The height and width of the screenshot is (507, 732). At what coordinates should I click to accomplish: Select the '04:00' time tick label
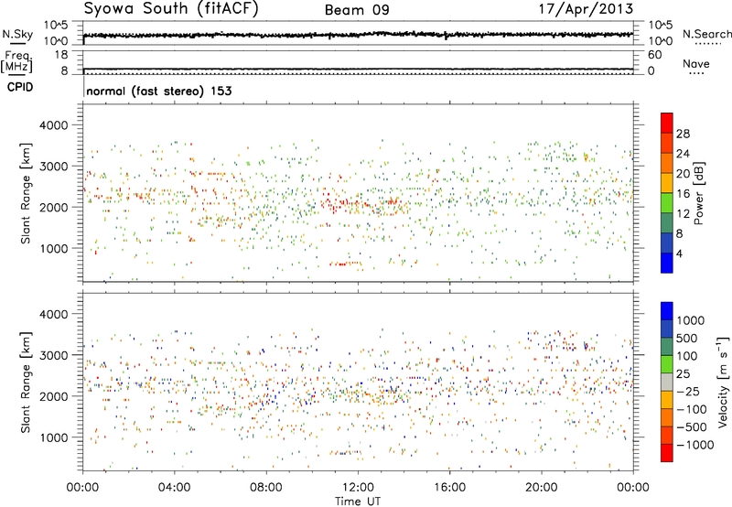(174, 488)
